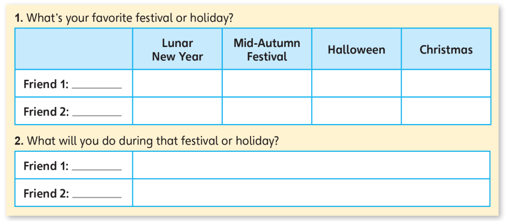Select Friend 2 Christmas cell

[x=446, y=111]
